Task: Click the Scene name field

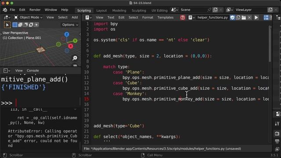Action: [193, 10]
